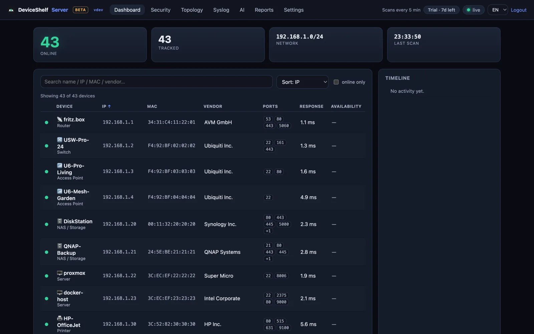Click the BETA badge
Screen dimensions: 534x334
coord(80,10)
